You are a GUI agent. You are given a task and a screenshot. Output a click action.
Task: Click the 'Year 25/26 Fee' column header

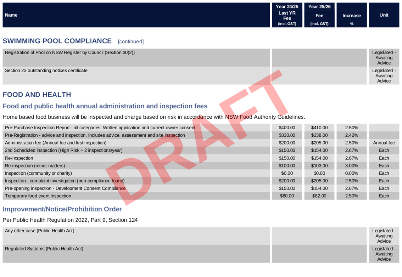click(319, 15)
